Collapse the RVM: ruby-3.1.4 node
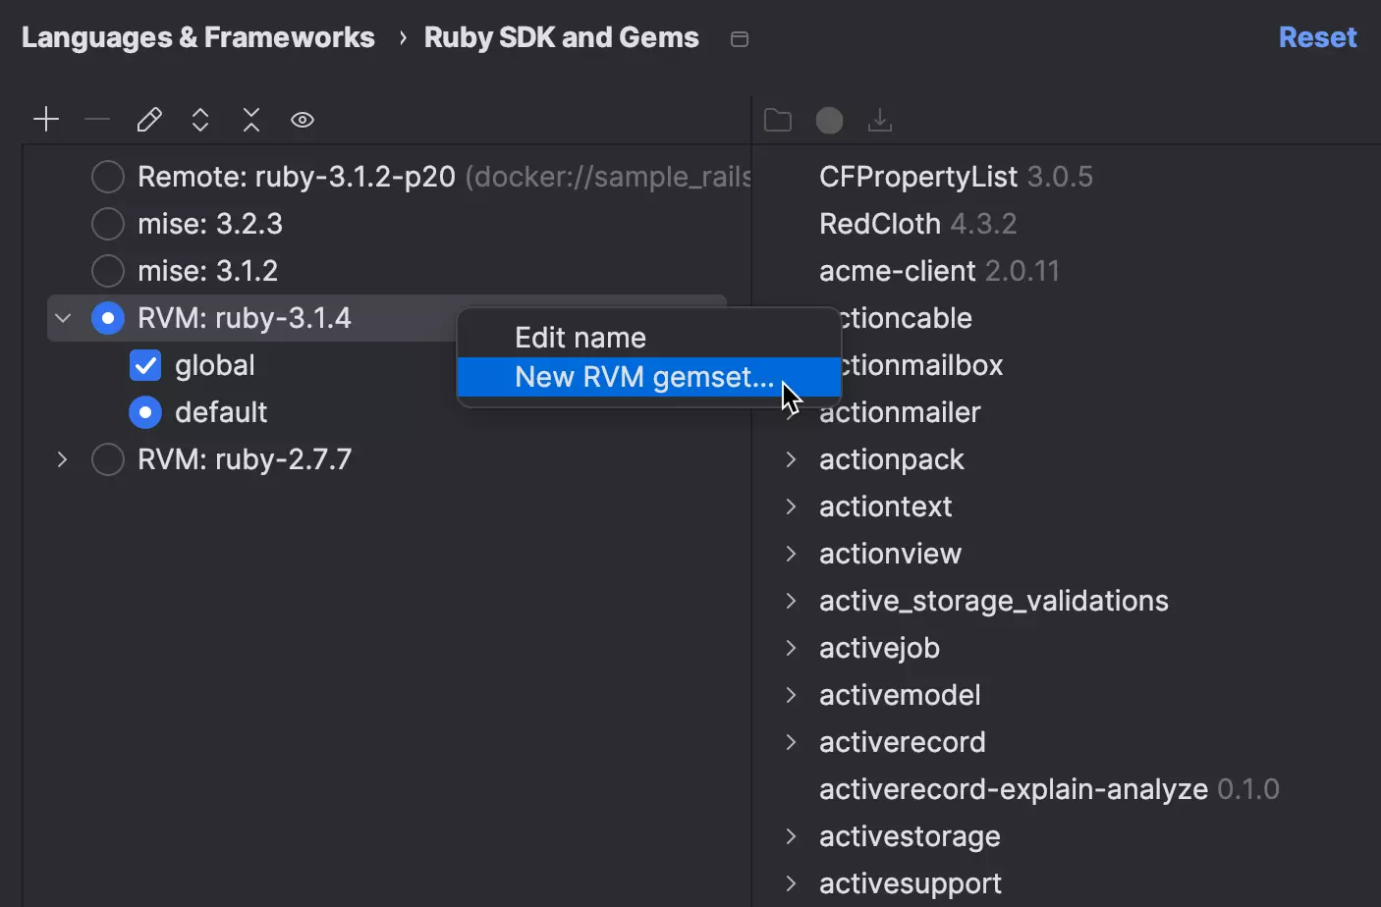Image resolution: width=1381 pixels, height=907 pixels. 63,319
